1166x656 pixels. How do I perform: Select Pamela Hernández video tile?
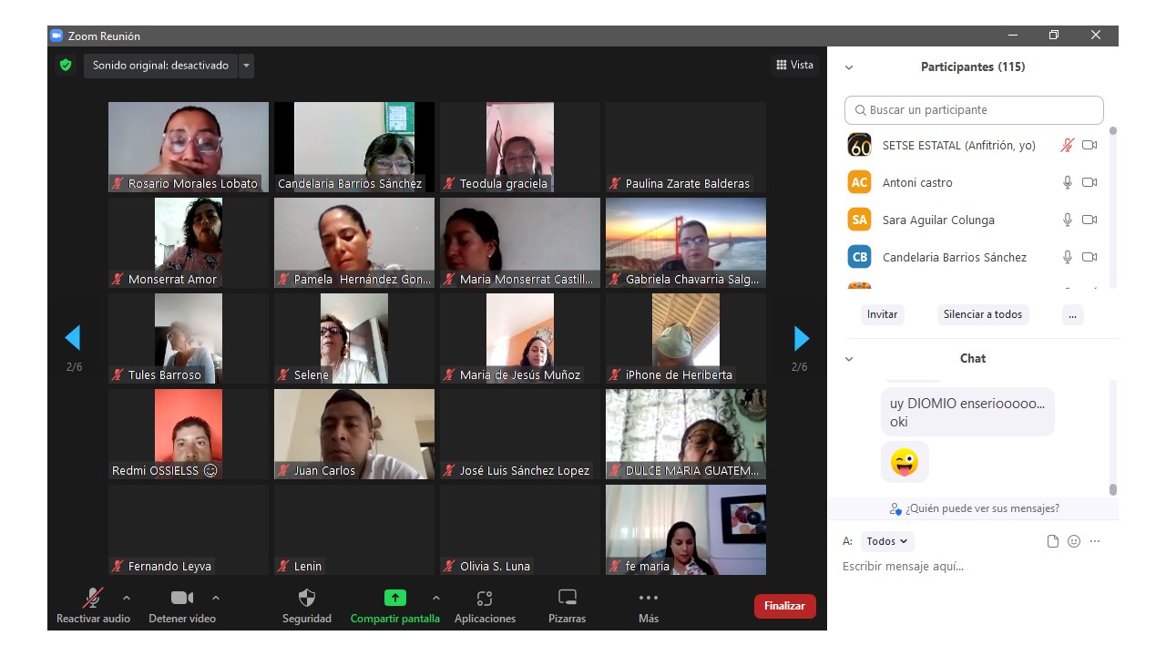coord(354,243)
